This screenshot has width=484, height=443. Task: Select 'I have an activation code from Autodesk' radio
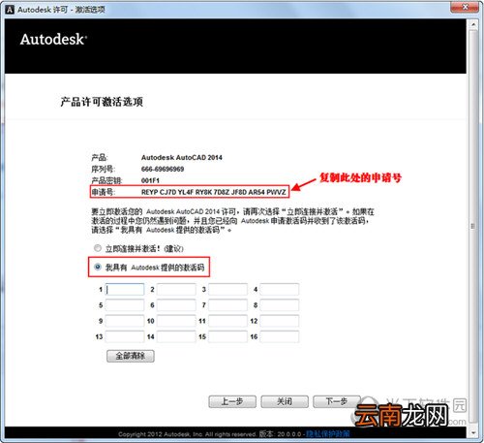(x=98, y=267)
